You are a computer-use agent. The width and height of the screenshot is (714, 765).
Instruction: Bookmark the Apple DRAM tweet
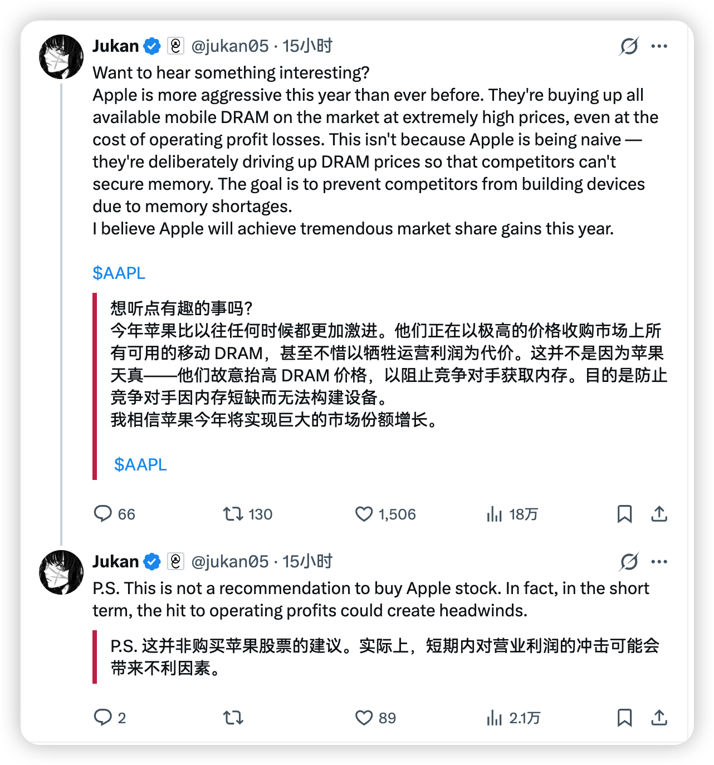coord(624,514)
